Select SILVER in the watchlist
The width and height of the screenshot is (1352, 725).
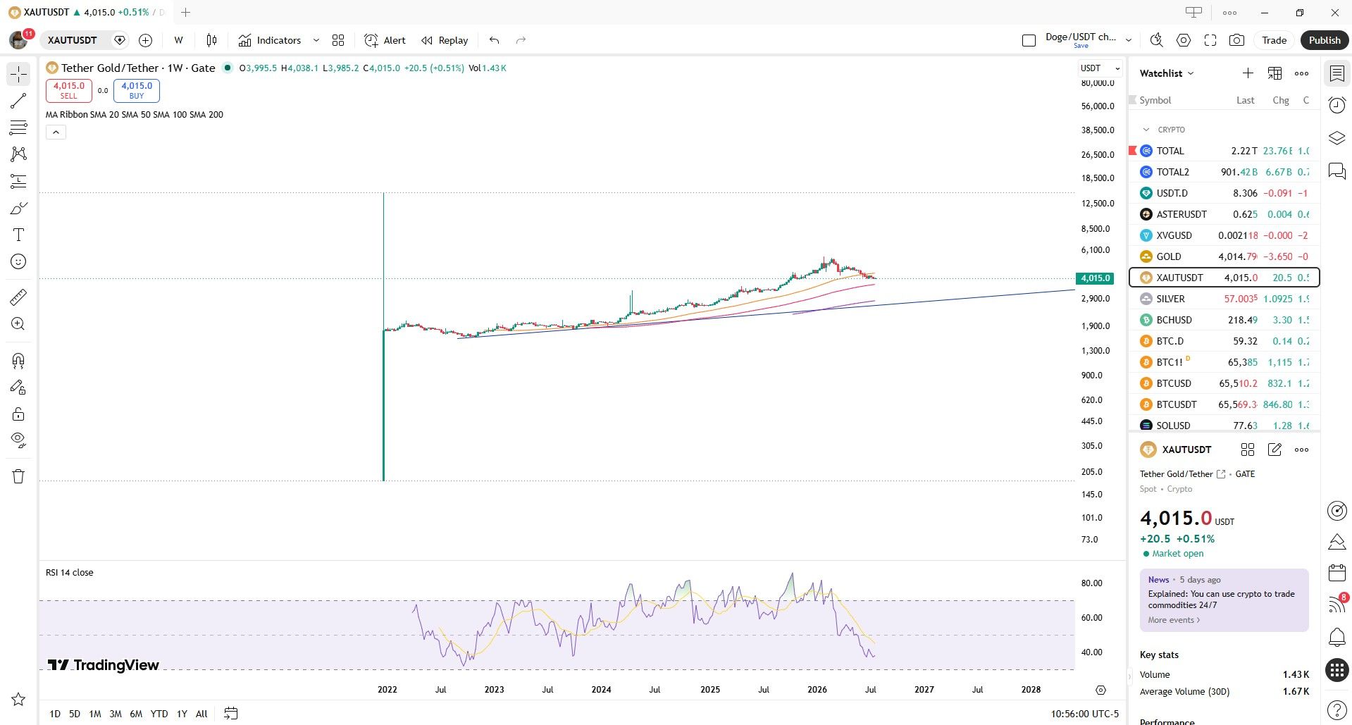click(x=1224, y=299)
